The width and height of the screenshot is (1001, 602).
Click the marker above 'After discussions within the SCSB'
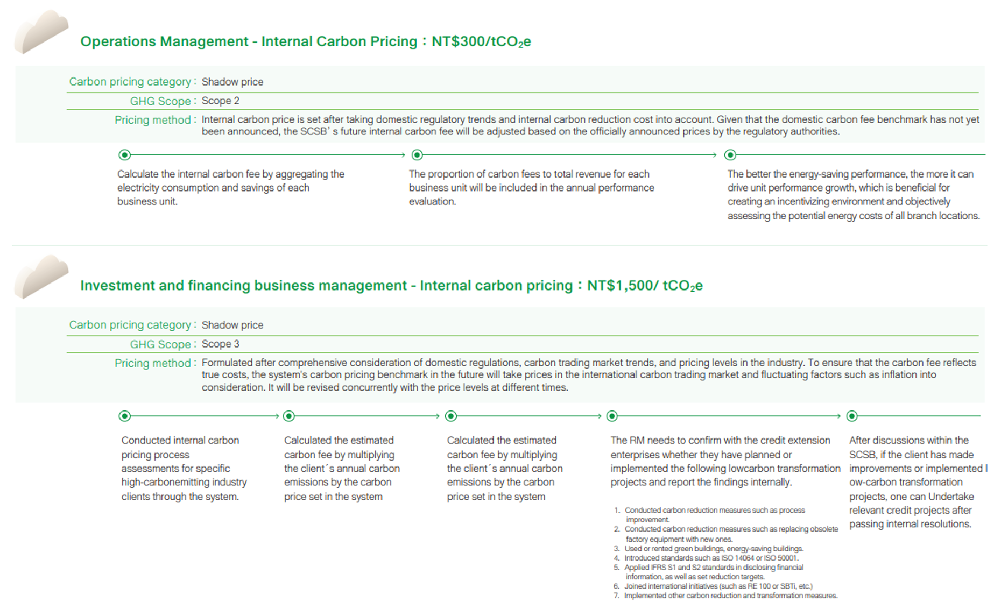852,416
